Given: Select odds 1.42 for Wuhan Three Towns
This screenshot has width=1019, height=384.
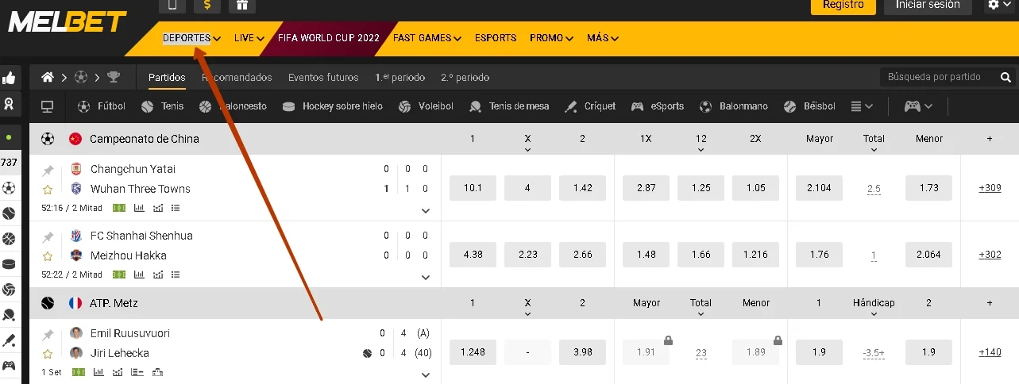Looking at the screenshot, I should click(582, 188).
